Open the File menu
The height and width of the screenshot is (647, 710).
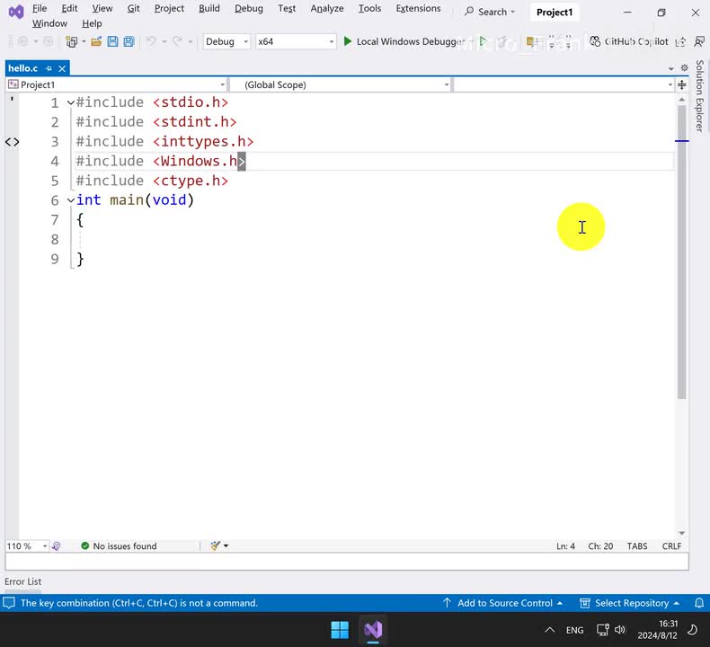click(40, 9)
